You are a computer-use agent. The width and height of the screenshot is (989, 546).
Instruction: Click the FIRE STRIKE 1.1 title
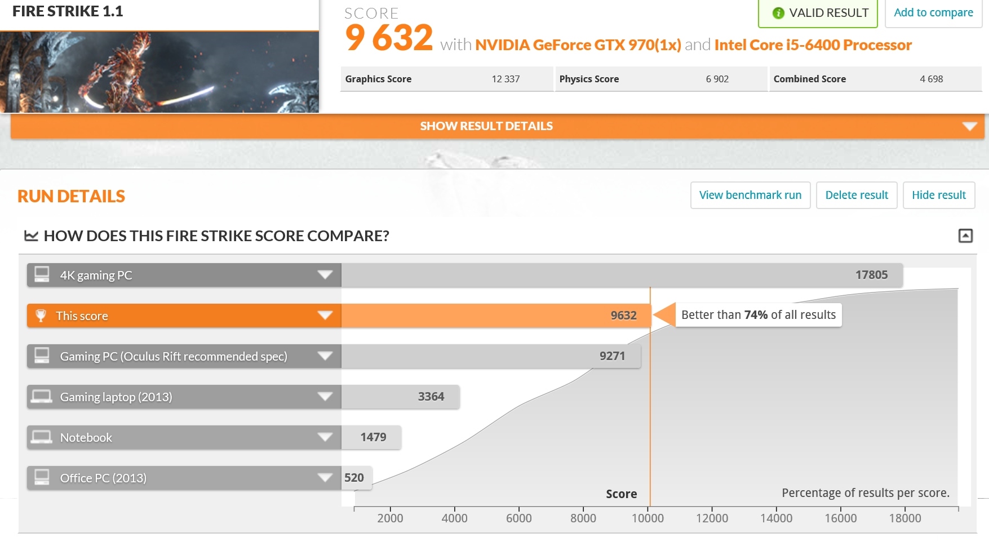(x=68, y=11)
